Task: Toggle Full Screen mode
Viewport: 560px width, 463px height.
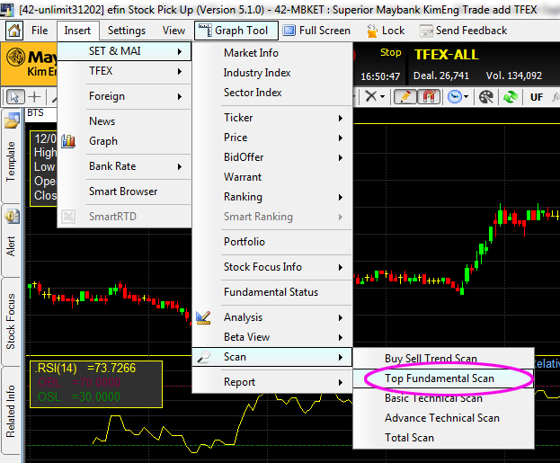Action: [x=316, y=31]
